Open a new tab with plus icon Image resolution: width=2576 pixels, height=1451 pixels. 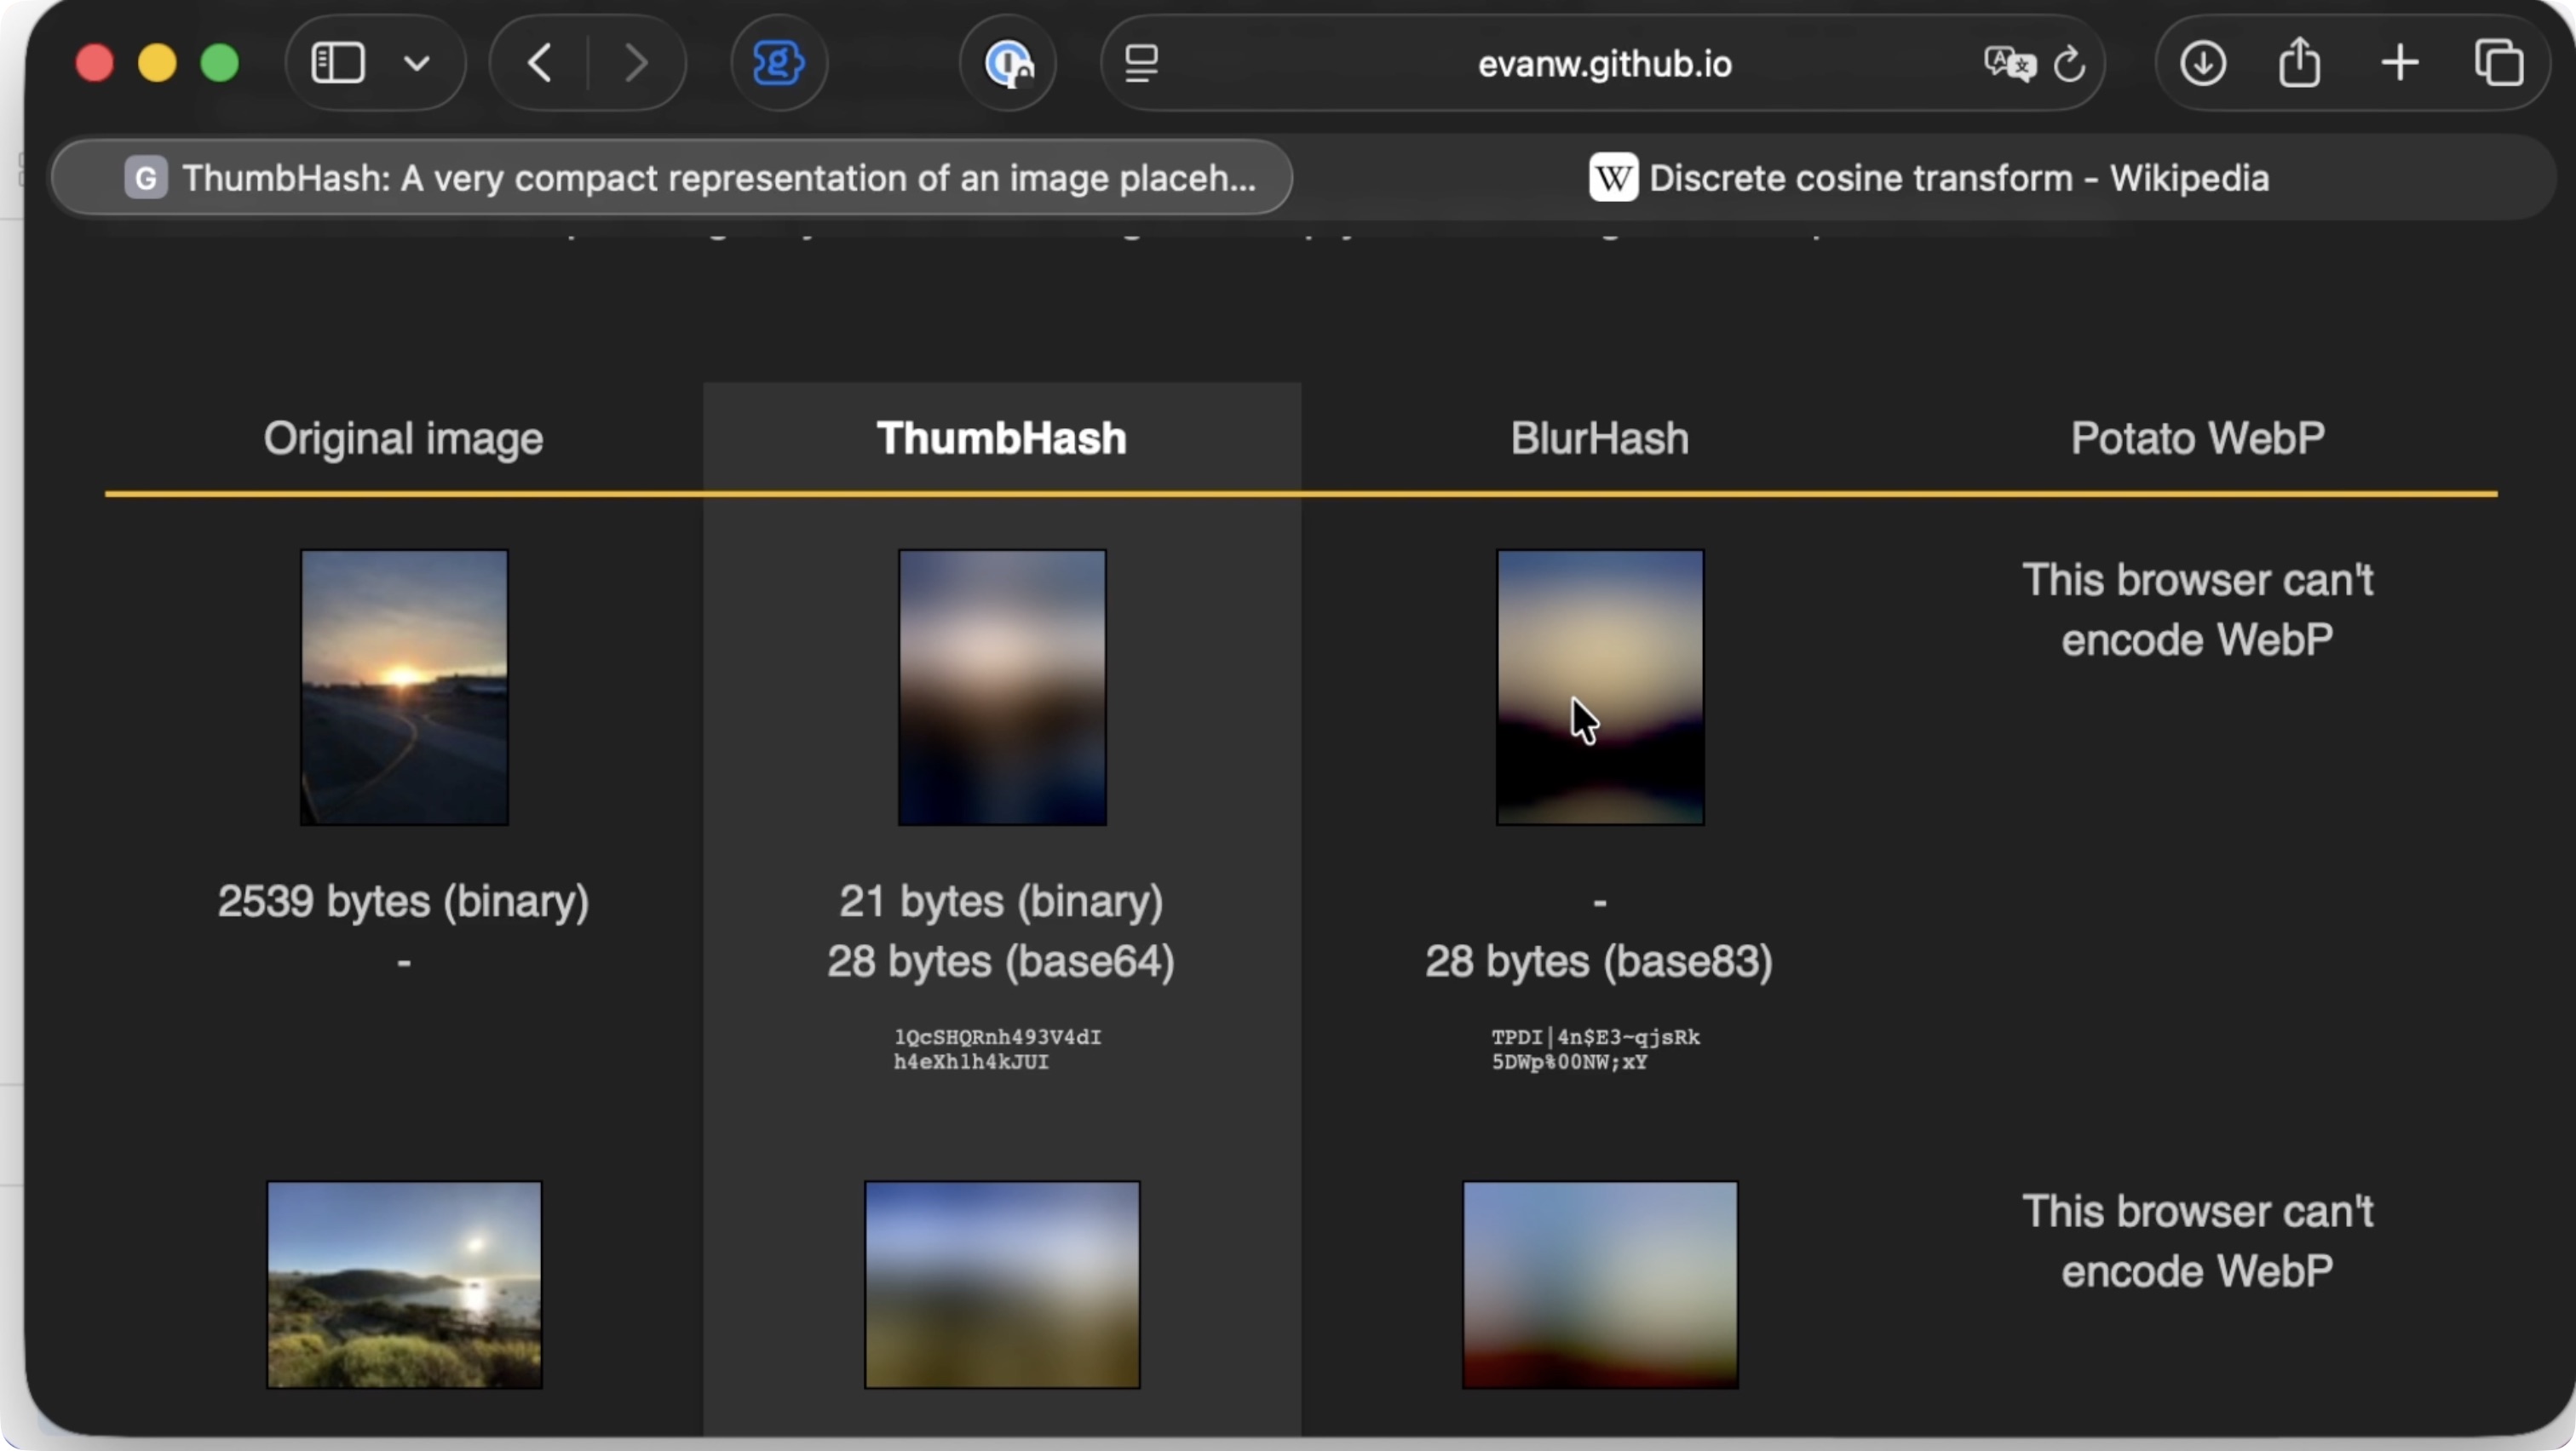click(2399, 64)
